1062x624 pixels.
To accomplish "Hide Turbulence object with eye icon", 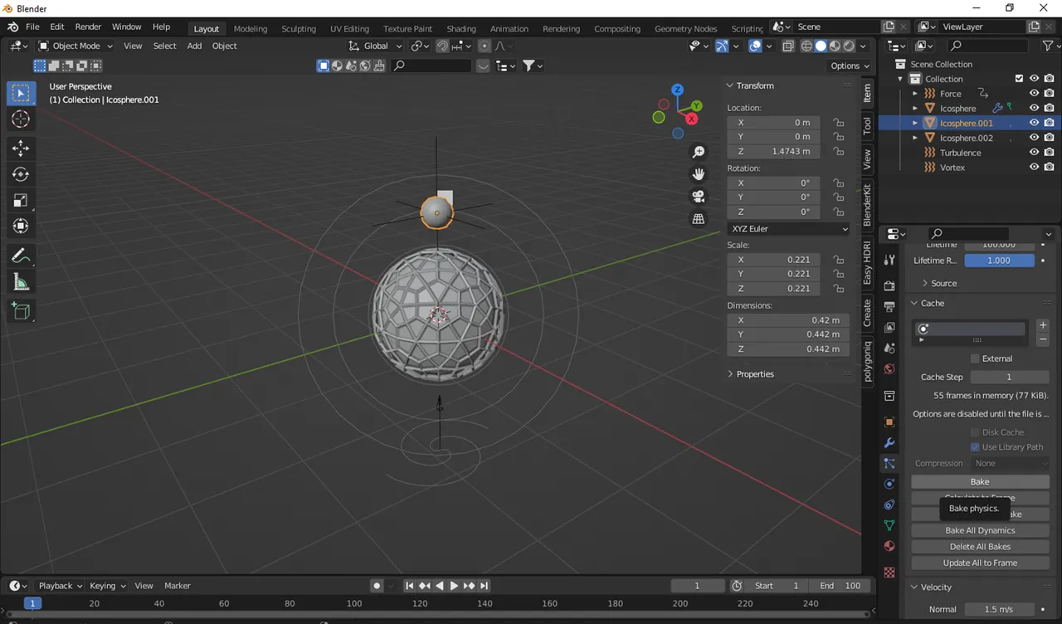I will pyautogui.click(x=1034, y=153).
